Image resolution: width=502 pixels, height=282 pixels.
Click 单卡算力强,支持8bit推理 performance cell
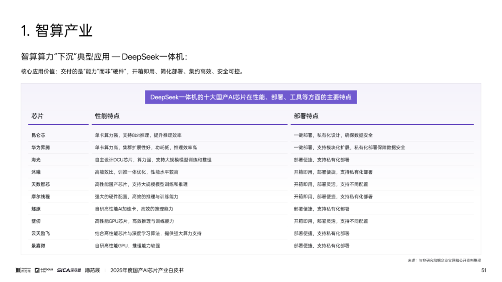pos(138,135)
